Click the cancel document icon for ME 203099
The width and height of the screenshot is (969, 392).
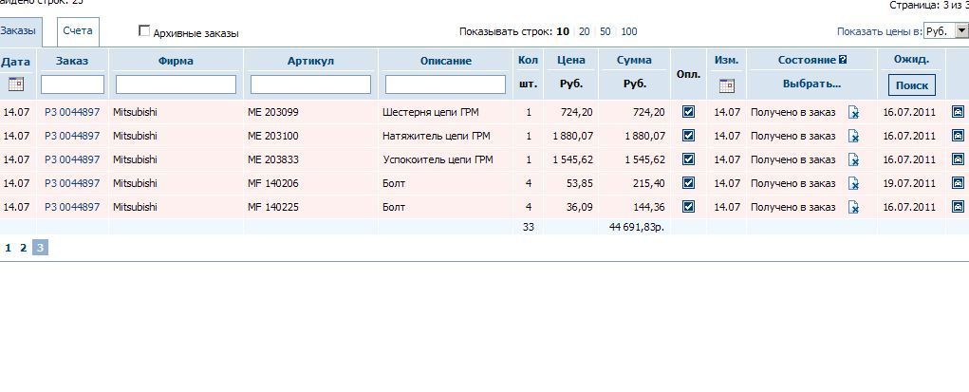(x=853, y=113)
